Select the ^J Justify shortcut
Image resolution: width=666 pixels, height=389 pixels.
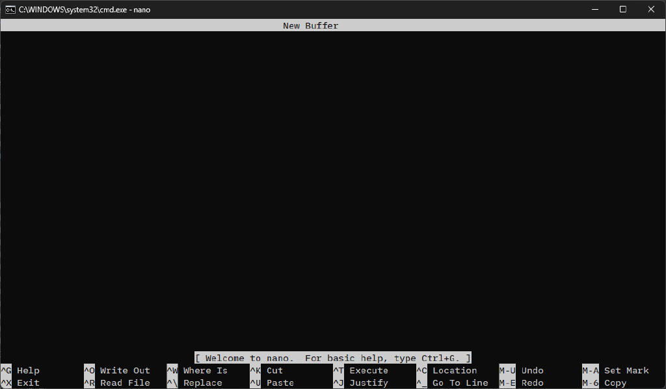(360, 383)
